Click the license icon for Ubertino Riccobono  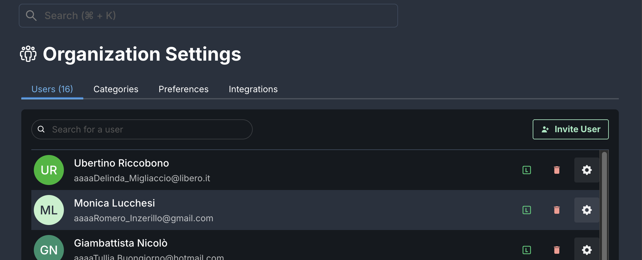point(527,170)
